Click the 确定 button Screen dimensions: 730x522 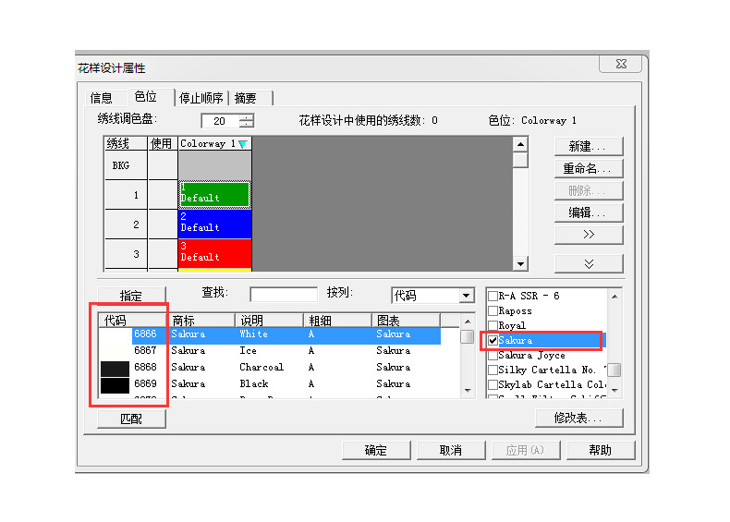[376, 450]
